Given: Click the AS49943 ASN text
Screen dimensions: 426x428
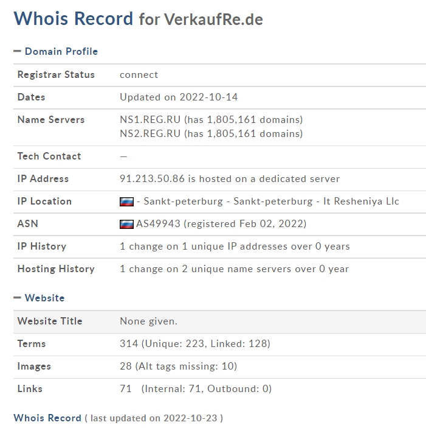Looking at the screenshot, I should (158, 224).
